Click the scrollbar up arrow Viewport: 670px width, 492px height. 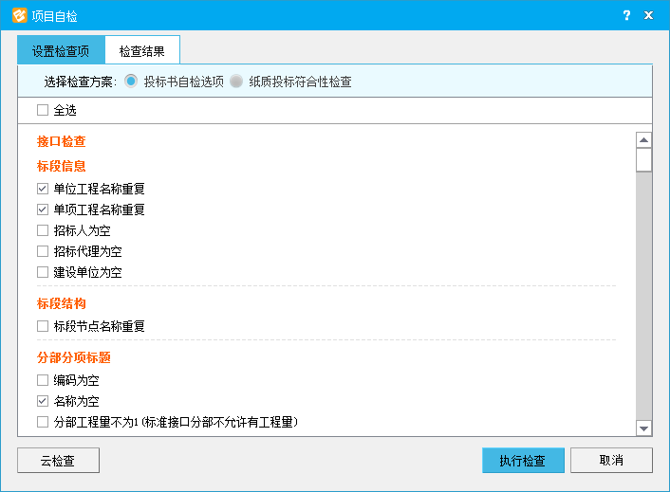coord(643,140)
